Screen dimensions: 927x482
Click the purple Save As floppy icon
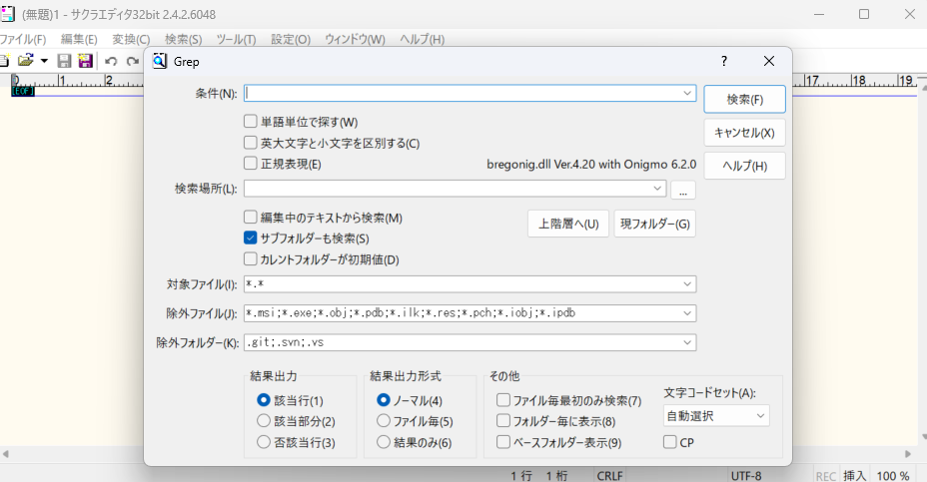click(85, 61)
